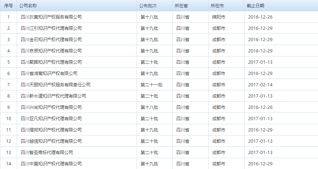Click 第二十一批 in the 四川天颐 row
Image resolution: width=318 pixels, height=169 pixels.
[152, 84]
